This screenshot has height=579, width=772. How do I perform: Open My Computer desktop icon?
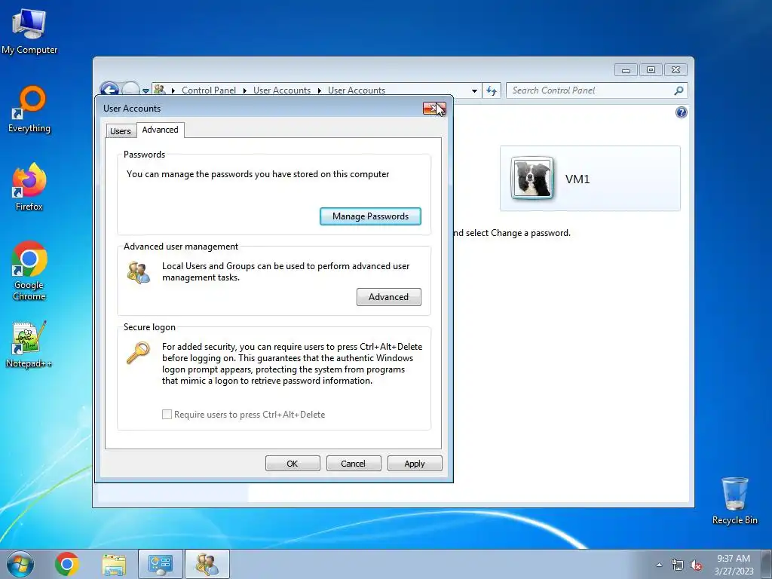(29, 30)
